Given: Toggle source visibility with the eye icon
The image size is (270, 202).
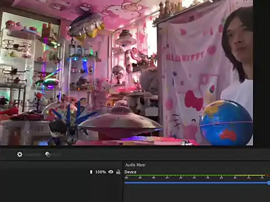Looking at the screenshot, I should 111,172.
